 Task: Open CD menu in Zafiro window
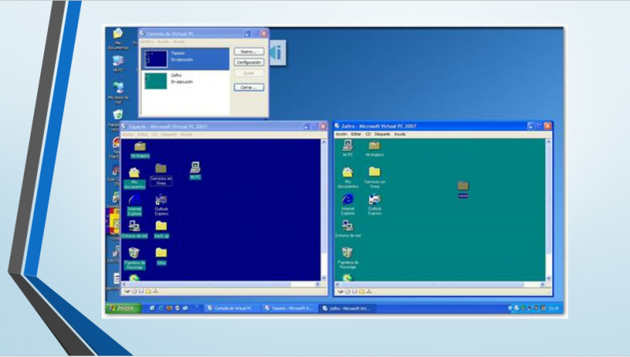(368, 134)
